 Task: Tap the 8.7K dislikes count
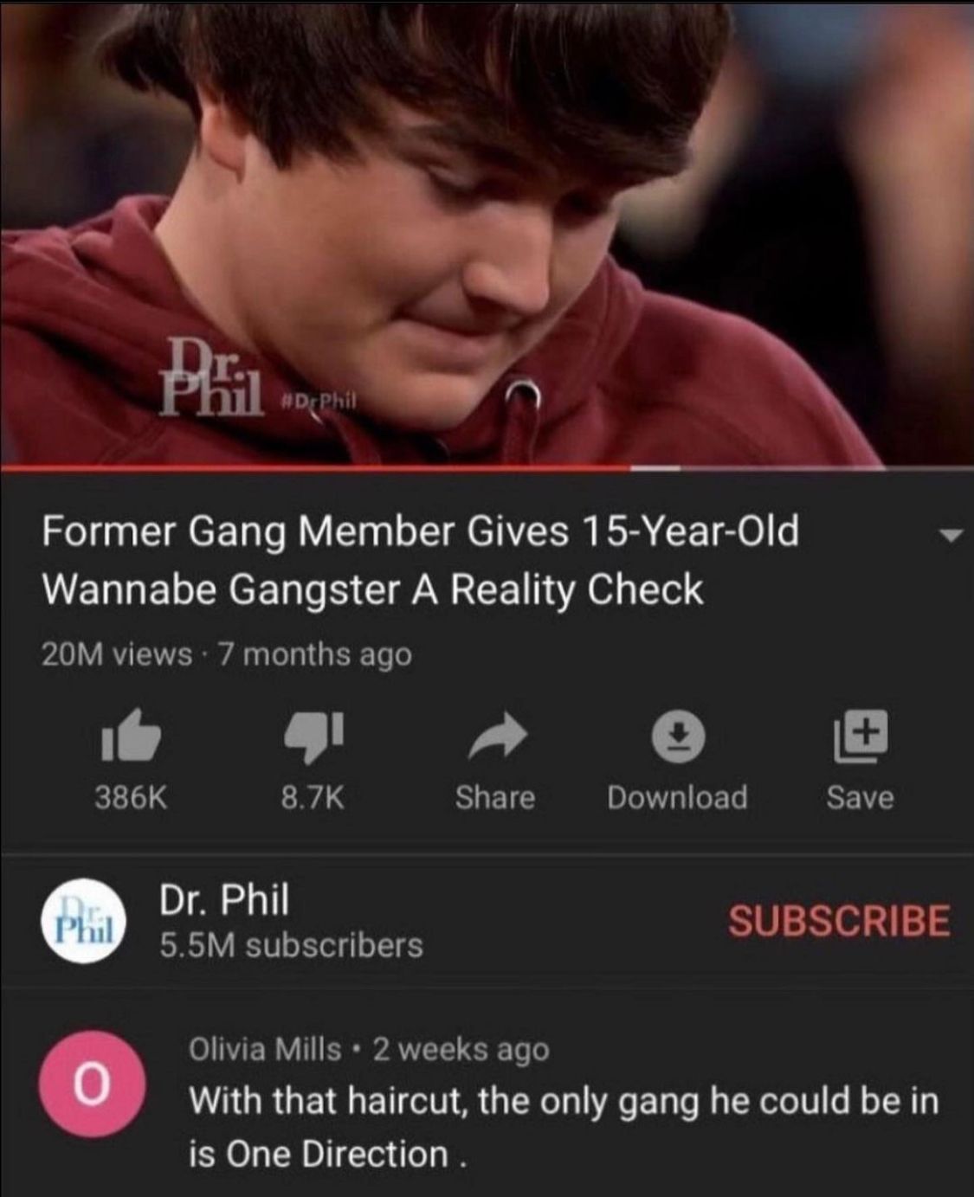coord(313,797)
